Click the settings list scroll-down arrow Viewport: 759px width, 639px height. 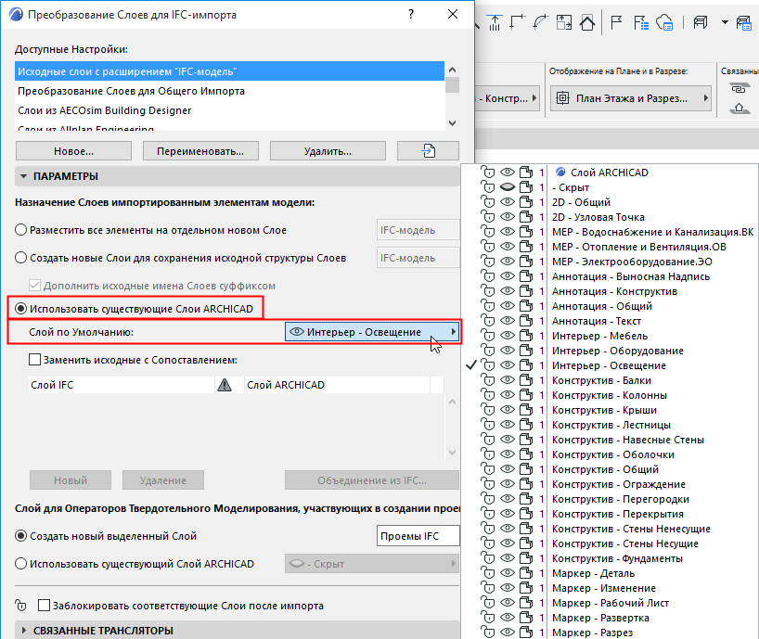[452, 123]
